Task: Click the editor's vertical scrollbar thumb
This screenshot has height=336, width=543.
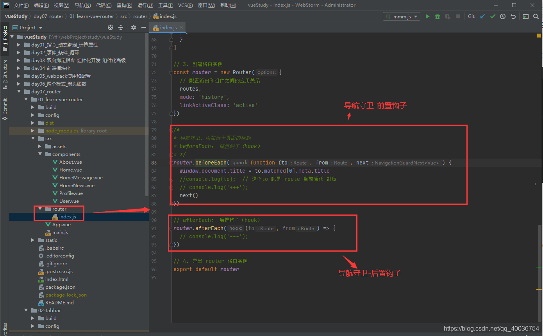Action: (x=540, y=273)
